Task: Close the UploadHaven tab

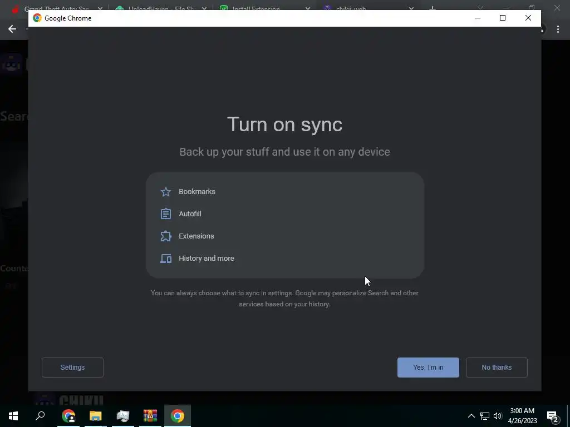Action: point(204,8)
